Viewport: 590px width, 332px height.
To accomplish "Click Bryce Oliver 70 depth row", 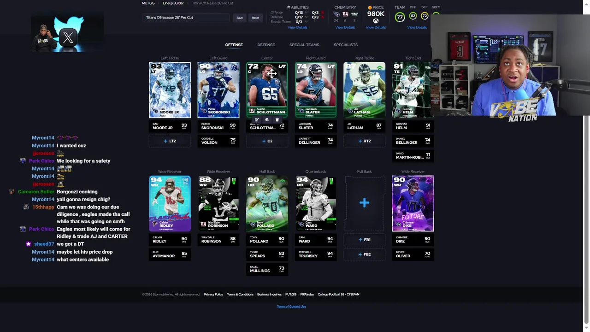I will coord(413,255).
